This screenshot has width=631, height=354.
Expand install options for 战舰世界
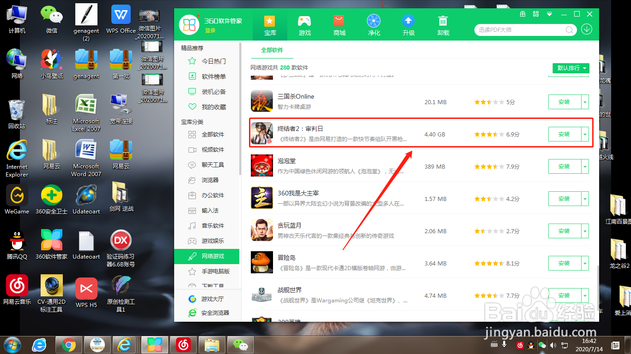coord(585,295)
